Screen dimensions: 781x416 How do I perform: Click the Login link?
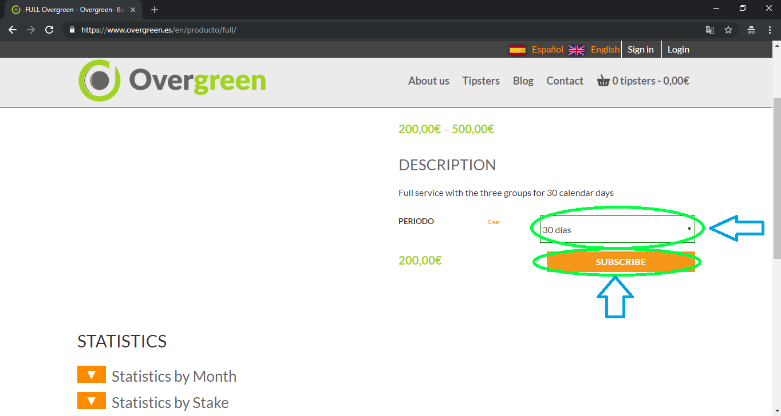pos(679,50)
